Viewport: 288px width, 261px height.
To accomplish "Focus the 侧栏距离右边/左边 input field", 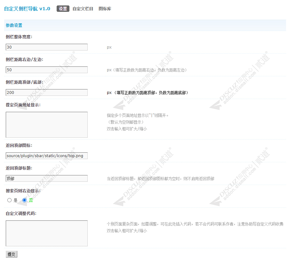I will [47, 70].
